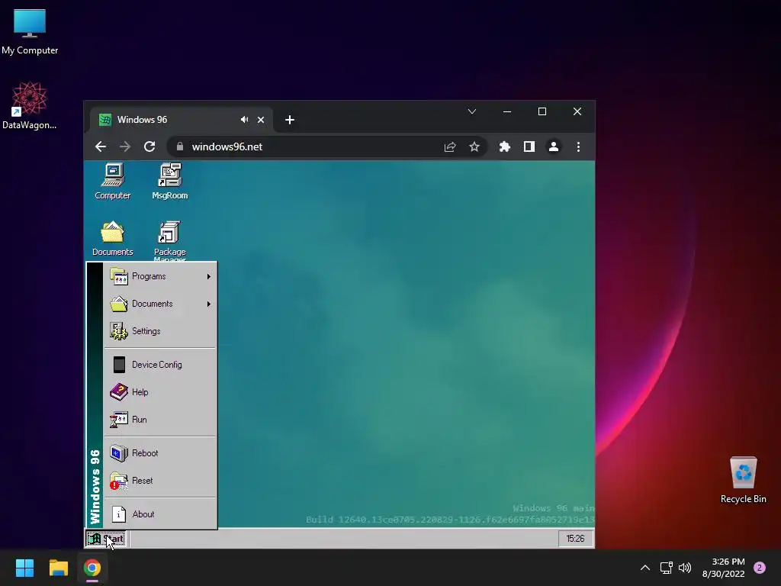View site information lock icon
Screen dimensions: 781x586
point(180,146)
